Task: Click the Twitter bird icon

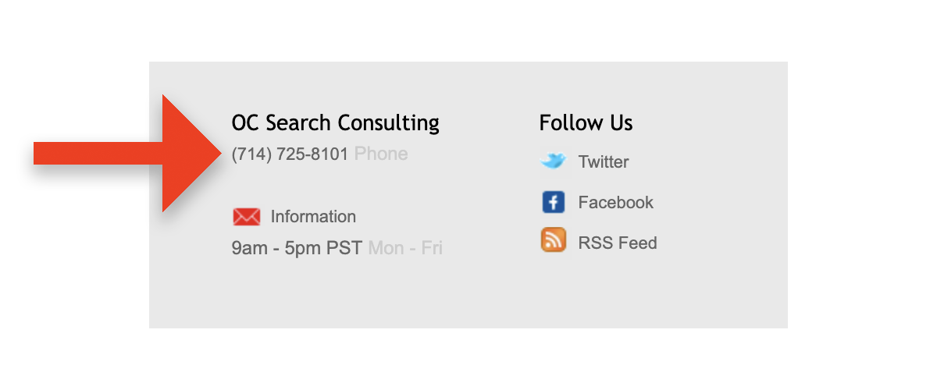Action: point(553,161)
